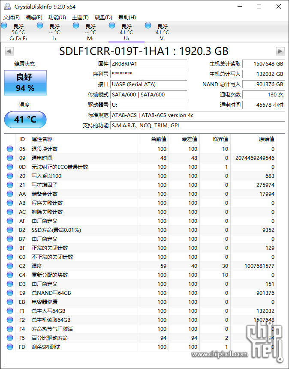
Task: Click the 原始值 column header
Action: (253, 139)
